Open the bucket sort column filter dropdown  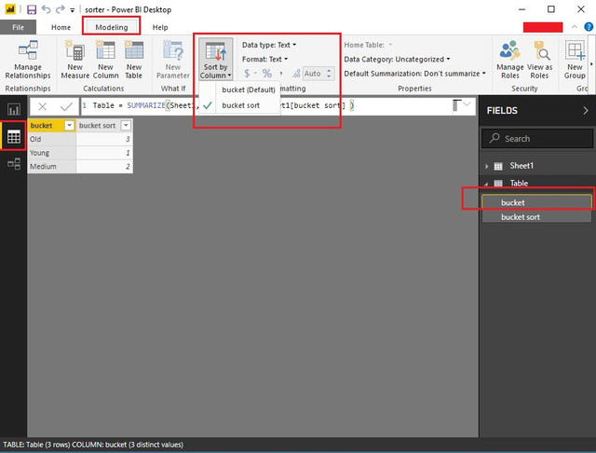pos(126,126)
